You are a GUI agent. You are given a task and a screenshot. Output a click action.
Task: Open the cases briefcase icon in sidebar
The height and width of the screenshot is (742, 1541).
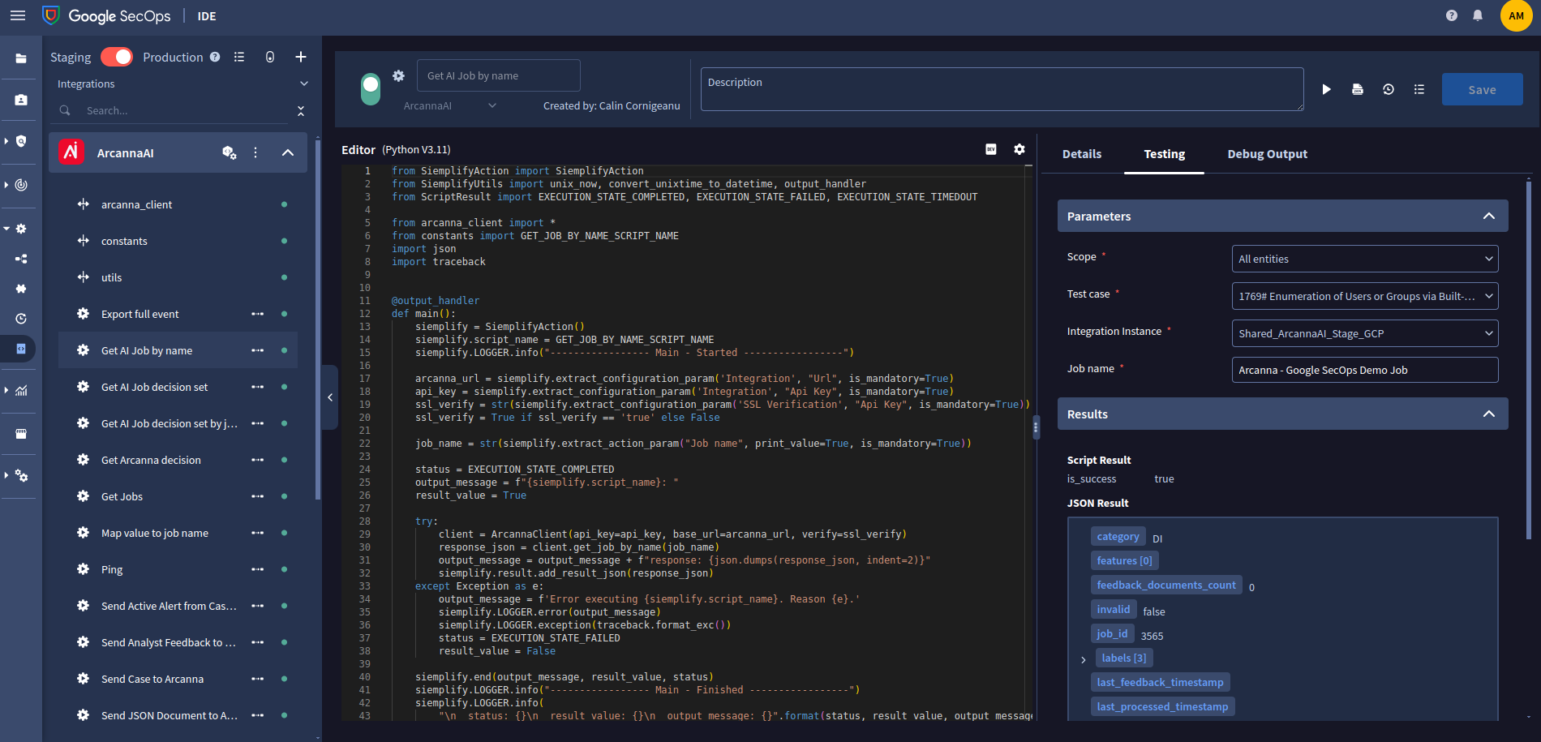click(x=21, y=100)
